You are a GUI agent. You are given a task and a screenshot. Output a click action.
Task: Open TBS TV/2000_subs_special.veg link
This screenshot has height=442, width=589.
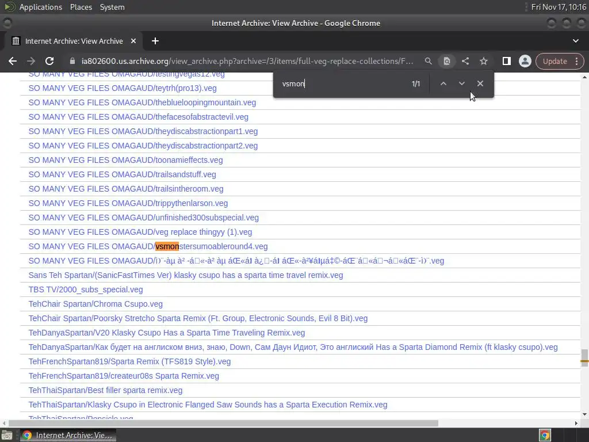(86, 290)
